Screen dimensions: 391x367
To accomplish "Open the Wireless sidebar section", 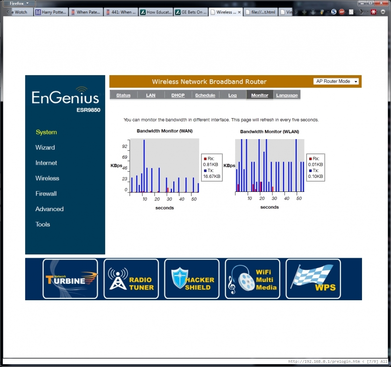I will 47,178.
